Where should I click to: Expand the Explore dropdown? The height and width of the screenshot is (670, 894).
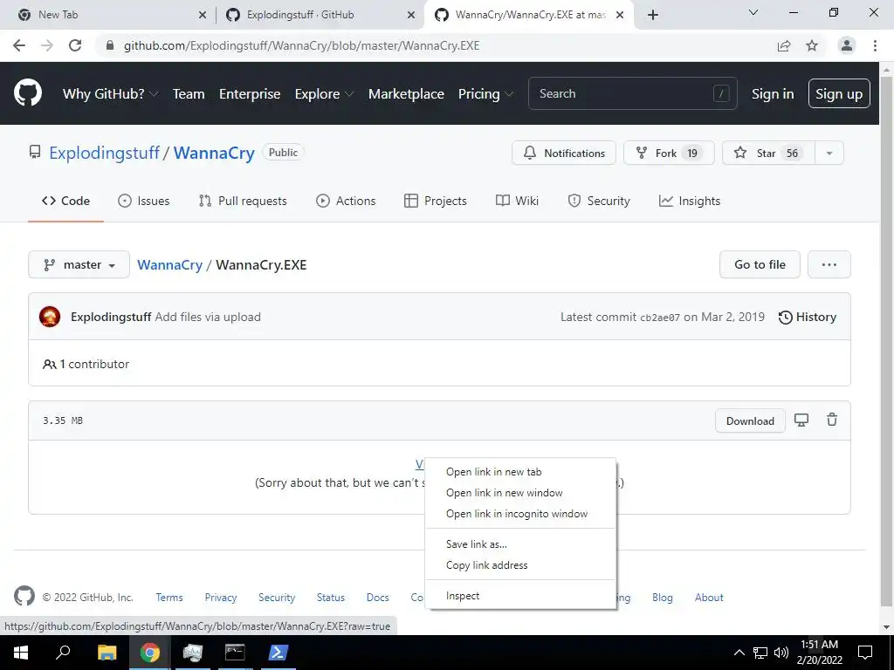[325, 94]
